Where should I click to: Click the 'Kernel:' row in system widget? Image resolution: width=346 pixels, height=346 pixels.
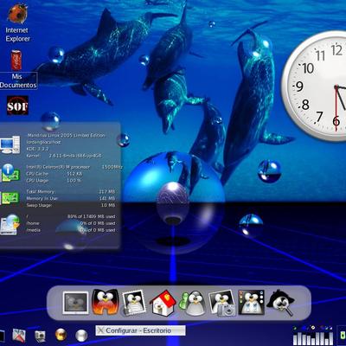[x=64, y=156]
